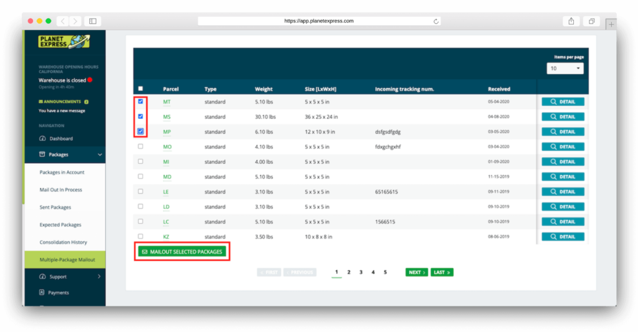Click the Packages box icon in the sidebar
This screenshot has height=332, width=638.
coord(42,154)
